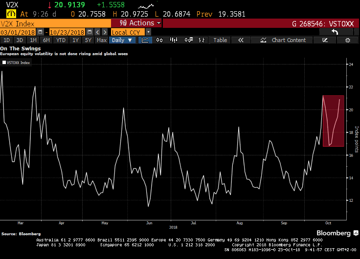Open the Actions menu
The image size is (360, 259).
[136, 23]
